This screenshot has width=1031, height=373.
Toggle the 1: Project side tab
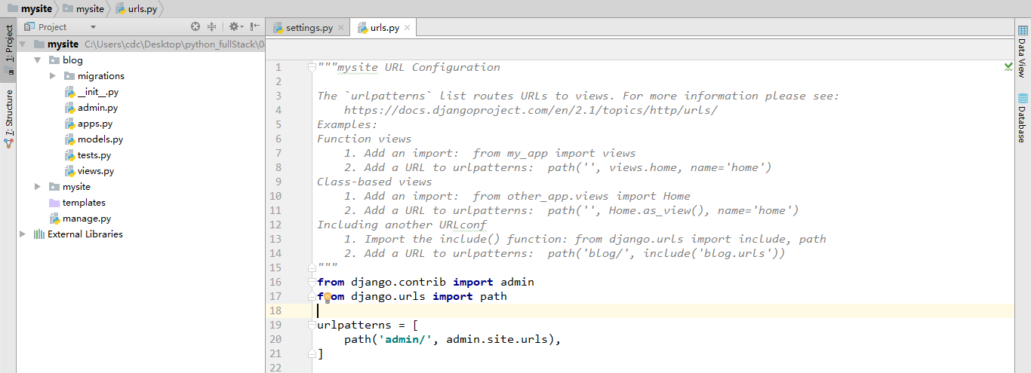coord(9,47)
